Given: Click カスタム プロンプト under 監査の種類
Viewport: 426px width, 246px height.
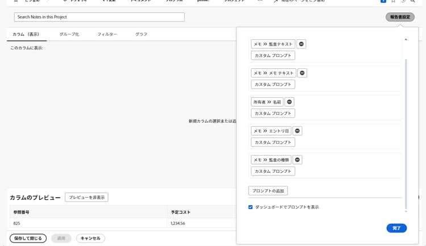Looking at the screenshot, I should pyautogui.click(x=273, y=171).
